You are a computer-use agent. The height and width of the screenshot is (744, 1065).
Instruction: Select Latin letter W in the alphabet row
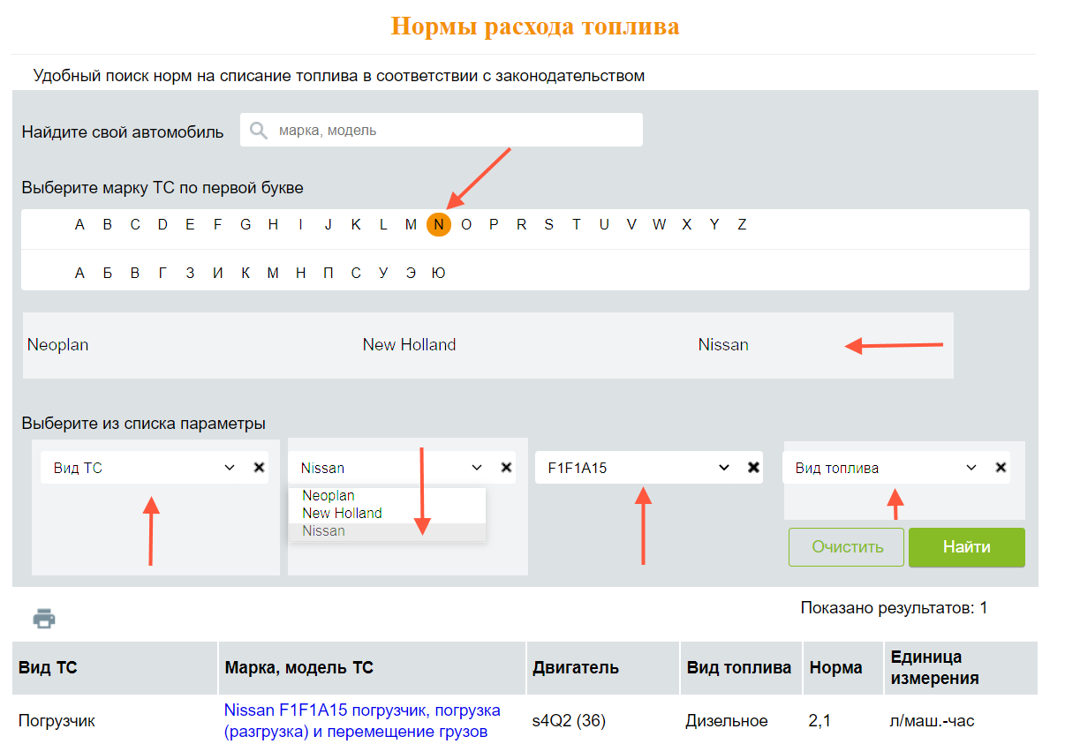660,225
